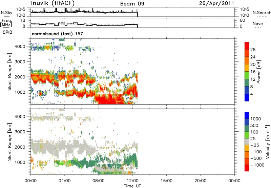Click the date '26/Apr/2011'
The height and width of the screenshot is (188, 271).
pyautogui.click(x=216, y=3)
